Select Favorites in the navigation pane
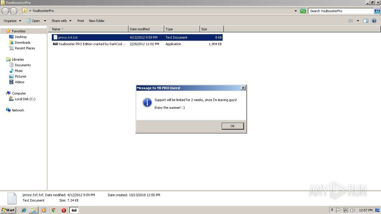 18,31
